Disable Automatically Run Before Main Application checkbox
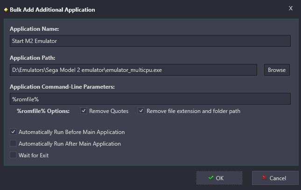The image size is (301, 190). click(x=13, y=132)
